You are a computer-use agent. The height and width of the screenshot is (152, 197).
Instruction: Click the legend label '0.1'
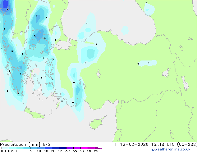[3, 151]
